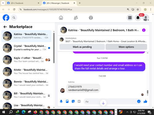Image resolution: width=154 pixels, height=115 pixels.
Task: Click the install app icon in address bar
Action: tap(133, 10)
